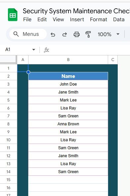The height and width of the screenshot is (196, 130).
Task: Select row 2 header
Action: click(x=8, y=76)
